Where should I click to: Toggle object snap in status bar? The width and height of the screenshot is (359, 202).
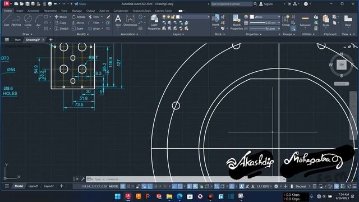click(180, 186)
